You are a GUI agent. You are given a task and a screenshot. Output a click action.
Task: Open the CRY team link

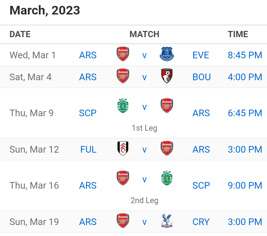click(x=201, y=222)
